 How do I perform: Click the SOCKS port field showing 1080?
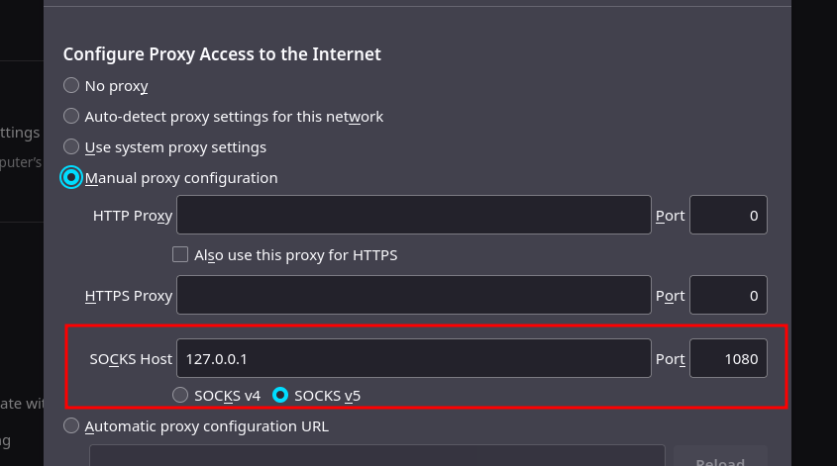point(728,358)
